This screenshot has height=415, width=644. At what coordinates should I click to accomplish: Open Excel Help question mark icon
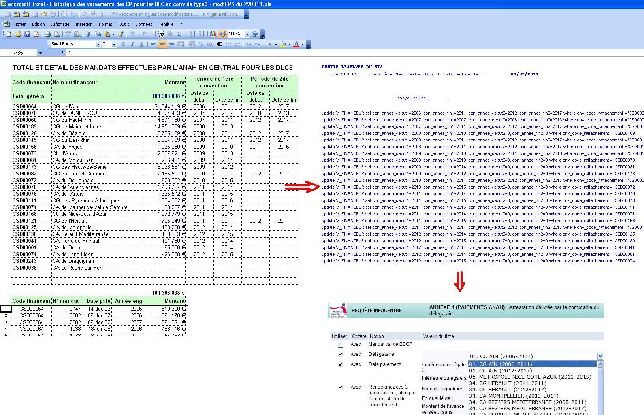click(x=255, y=34)
